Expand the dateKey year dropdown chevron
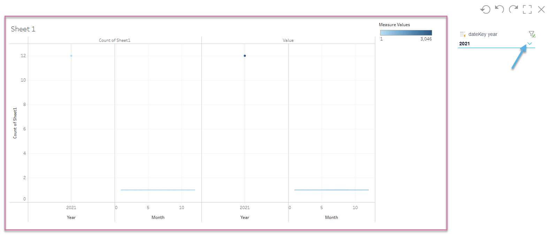 [530, 44]
